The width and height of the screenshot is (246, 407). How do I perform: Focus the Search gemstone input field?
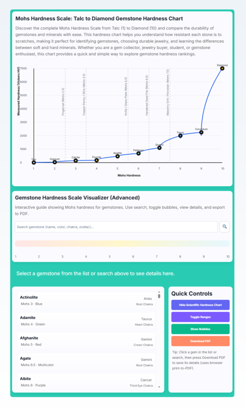(x=116, y=227)
